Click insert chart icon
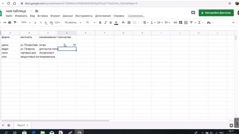Image resolution: width=239 pixels, height=134 pixels. [x=186, y=22]
